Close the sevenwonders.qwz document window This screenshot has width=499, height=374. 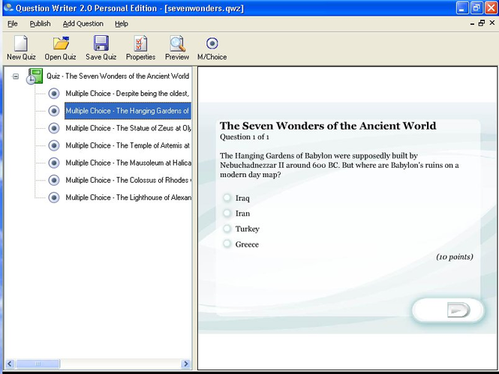[x=492, y=22]
